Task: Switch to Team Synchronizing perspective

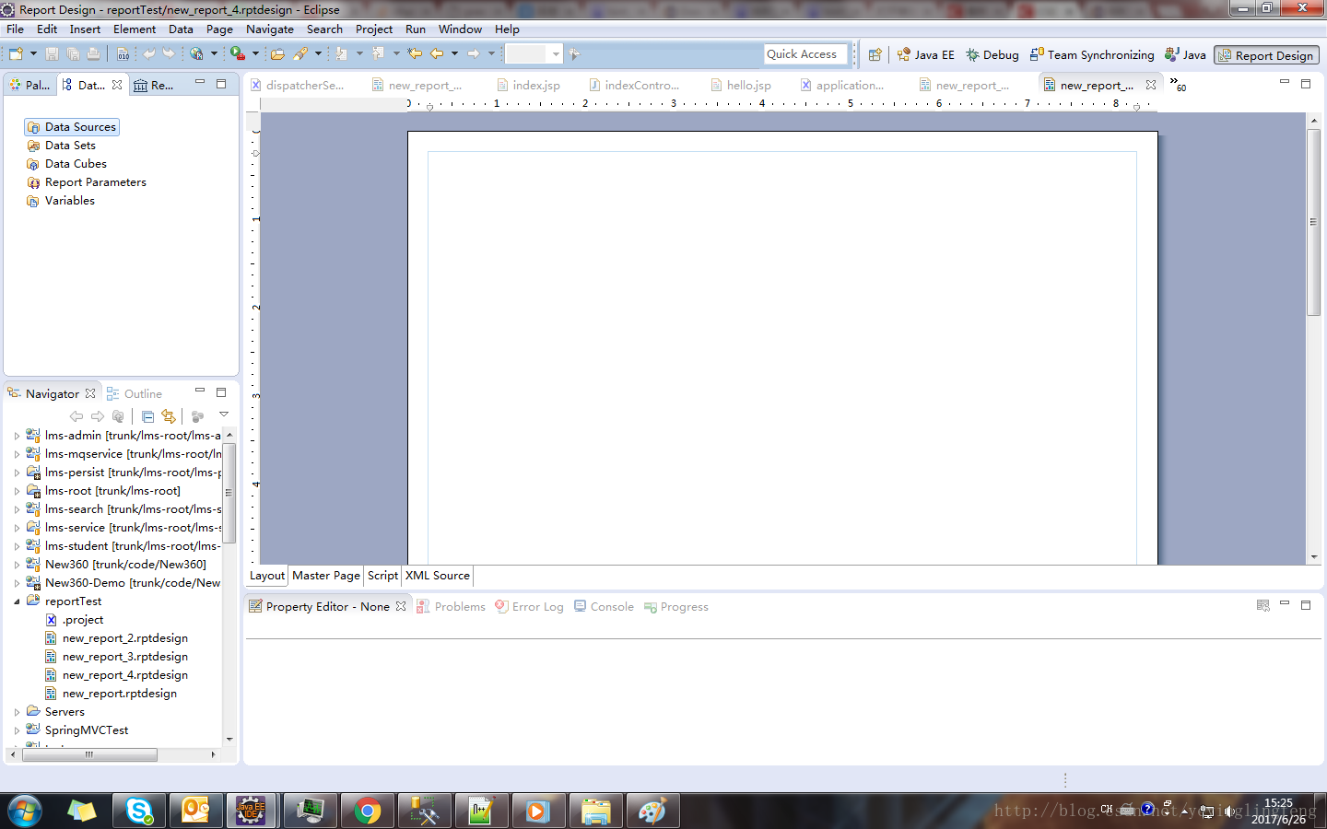Action: 1092,54
